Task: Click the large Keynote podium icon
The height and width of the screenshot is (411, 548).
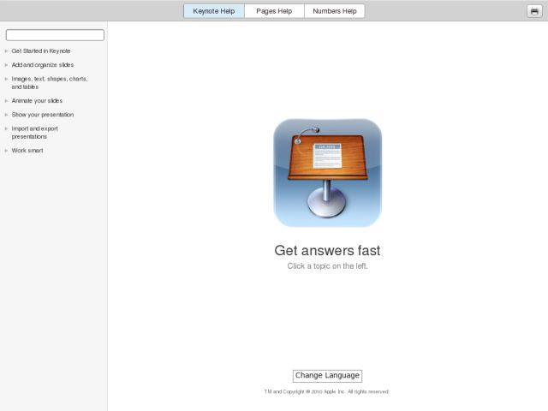Action: (327, 172)
